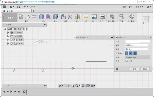
Task: Select the Press Pull modify icon
Action: (56, 16)
